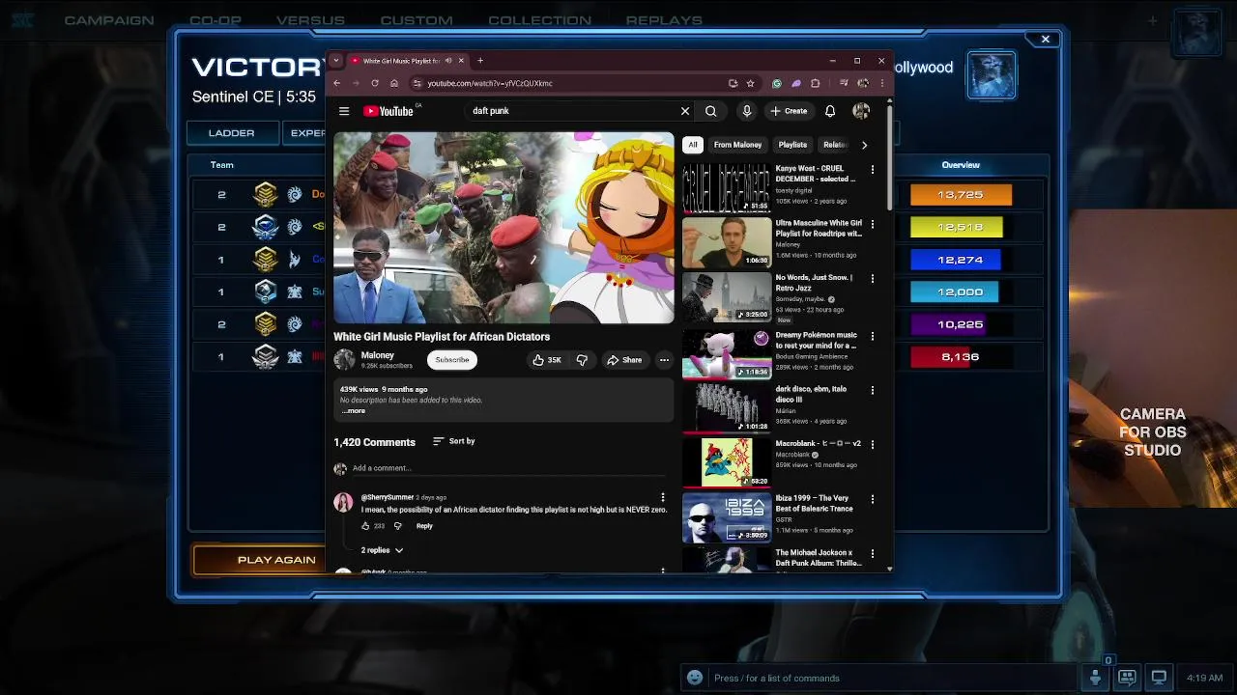Open the Replays menu in StarCraft
This screenshot has height=695, width=1237.
tap(664, 20)
